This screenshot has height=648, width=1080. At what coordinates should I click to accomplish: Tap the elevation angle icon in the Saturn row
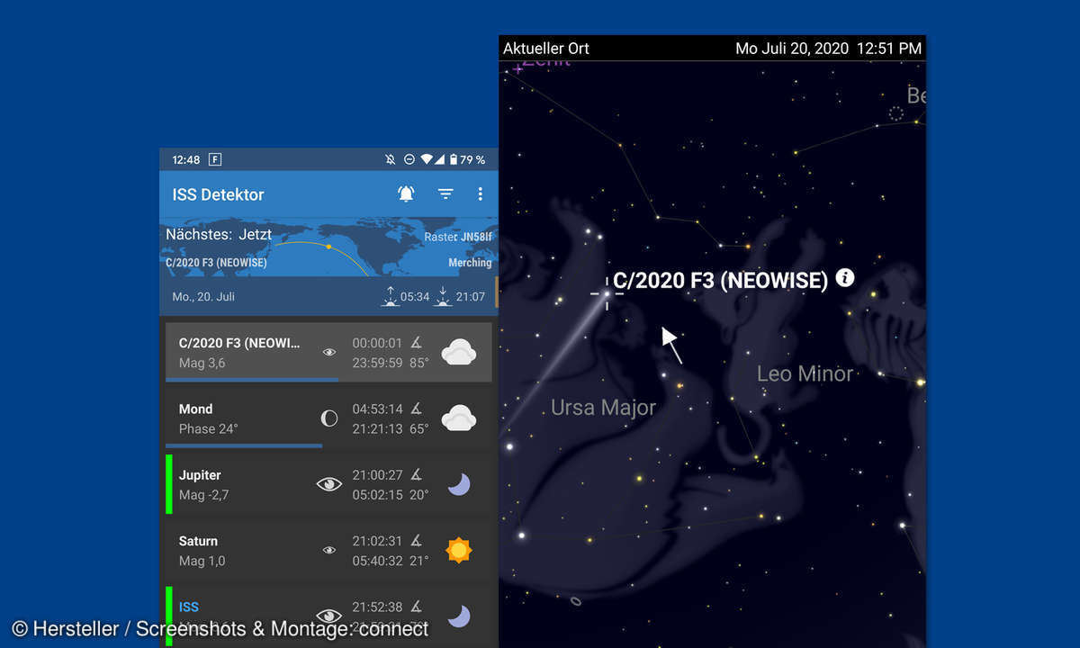point(417,540)
